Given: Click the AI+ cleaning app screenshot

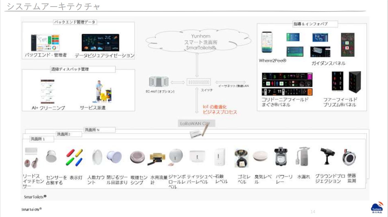Looking at the screenshot, I should (x=48, y=92).
